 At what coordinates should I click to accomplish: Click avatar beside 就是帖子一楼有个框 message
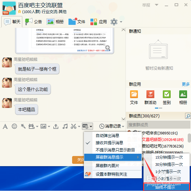(x=7, y=62)
